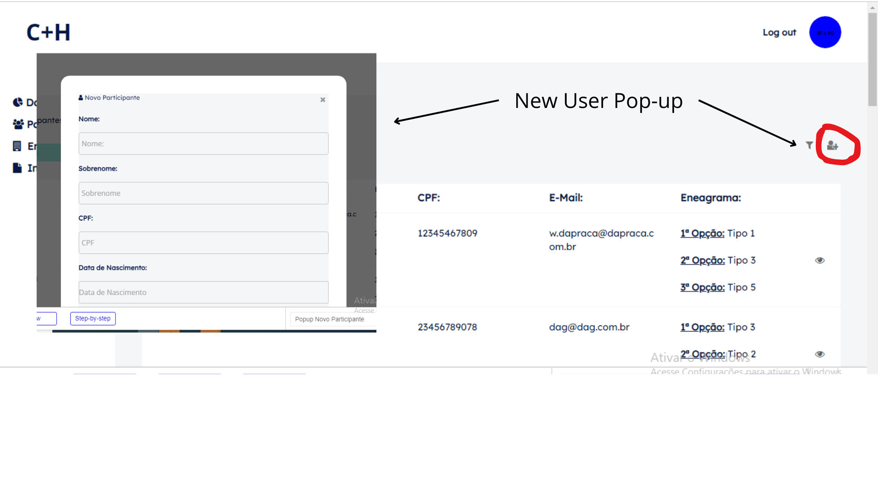Open Dashboard pie chart sidebar icon

tap(18, 102)
